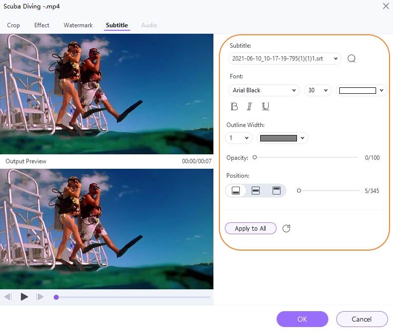Toggle underline subtitle text

pyautogui.click(x=265, y=106)
